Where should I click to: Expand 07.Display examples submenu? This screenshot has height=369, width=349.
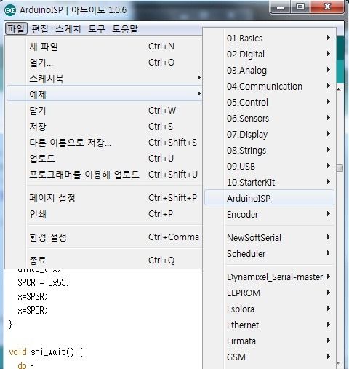(269, 134)
